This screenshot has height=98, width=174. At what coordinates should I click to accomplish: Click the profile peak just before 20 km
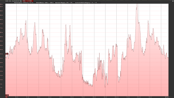click(26, 21)
